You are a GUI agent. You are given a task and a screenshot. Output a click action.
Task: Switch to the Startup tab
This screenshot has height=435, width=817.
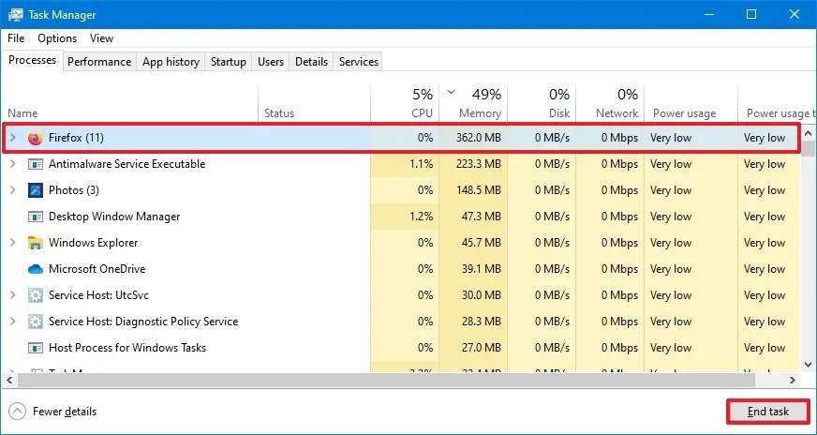tap(229, 62)
